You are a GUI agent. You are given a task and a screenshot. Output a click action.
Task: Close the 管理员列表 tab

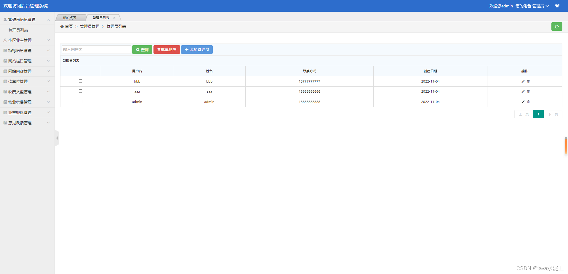[x=114, y=18]
